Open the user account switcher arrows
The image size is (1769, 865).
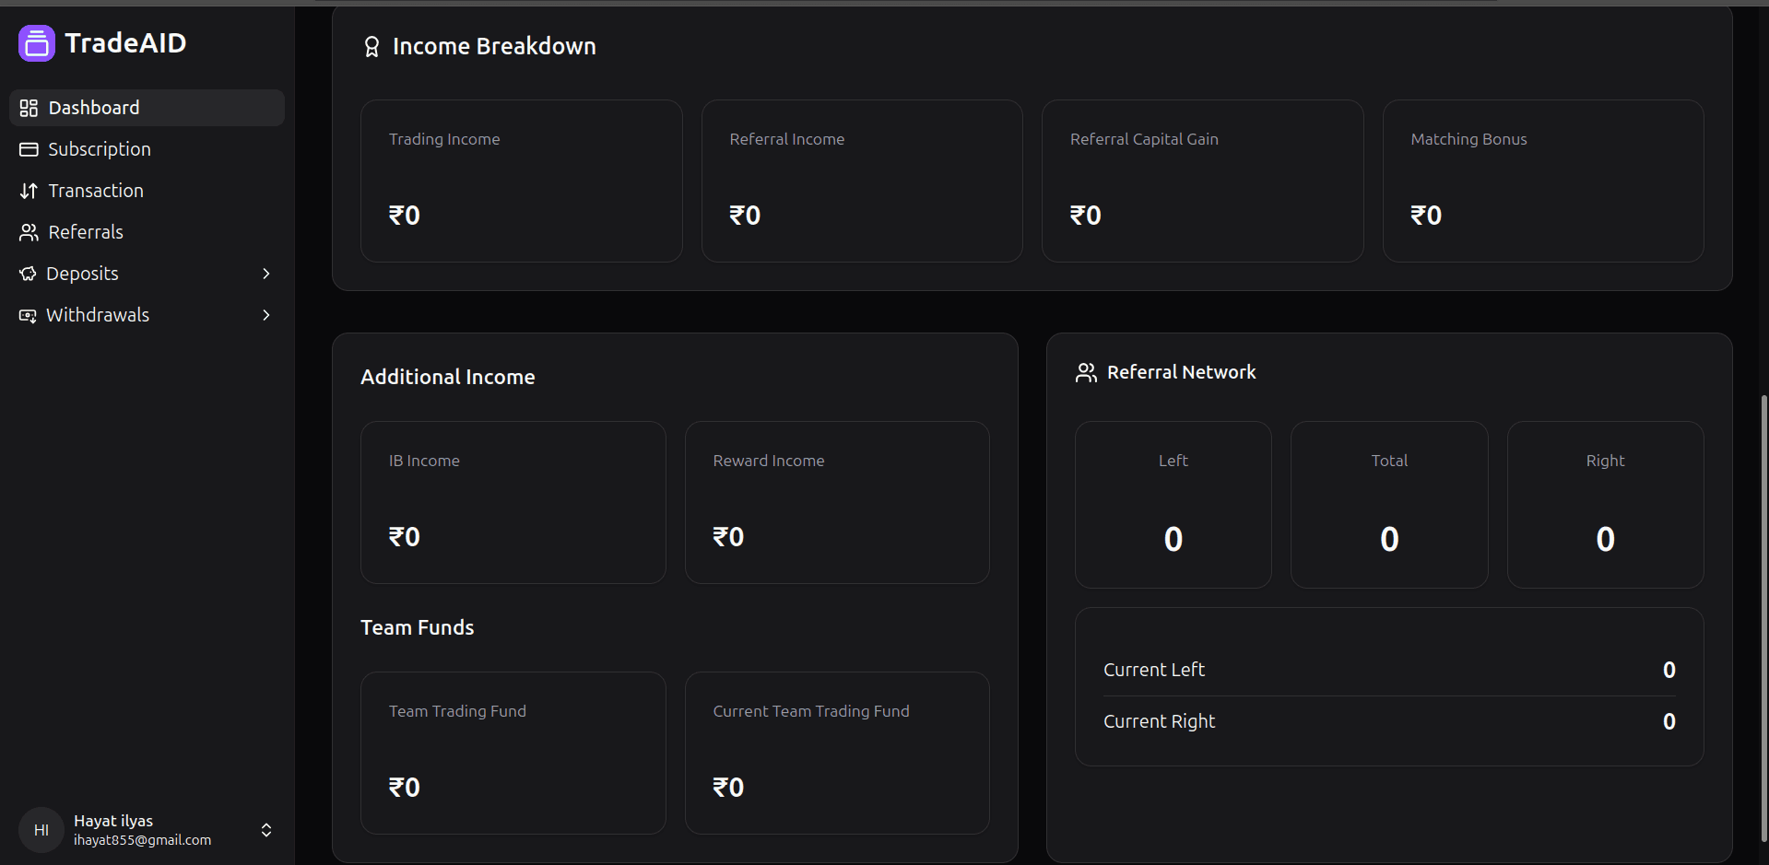coord(266,830)
